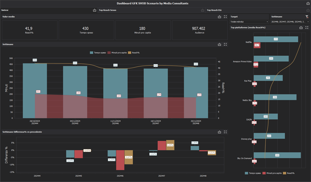The height and width of the screenshot is (182, 311).
Task: Click the export icon on Top Reach Età tab
Action: point(308,10)
